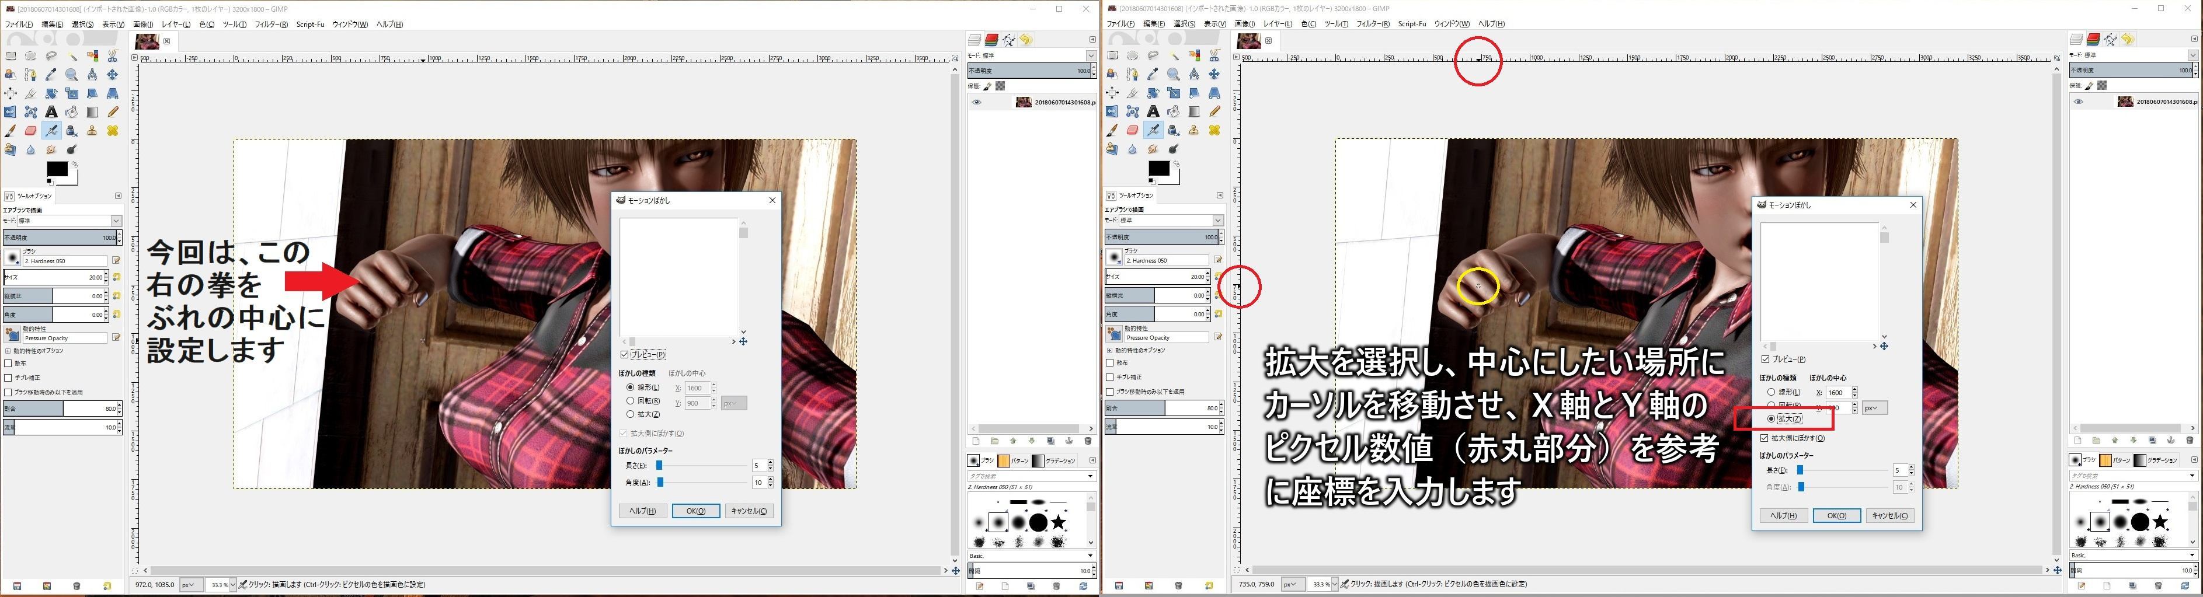Click OK in right モーションぼかし dialog

(x=1836, y=516)
